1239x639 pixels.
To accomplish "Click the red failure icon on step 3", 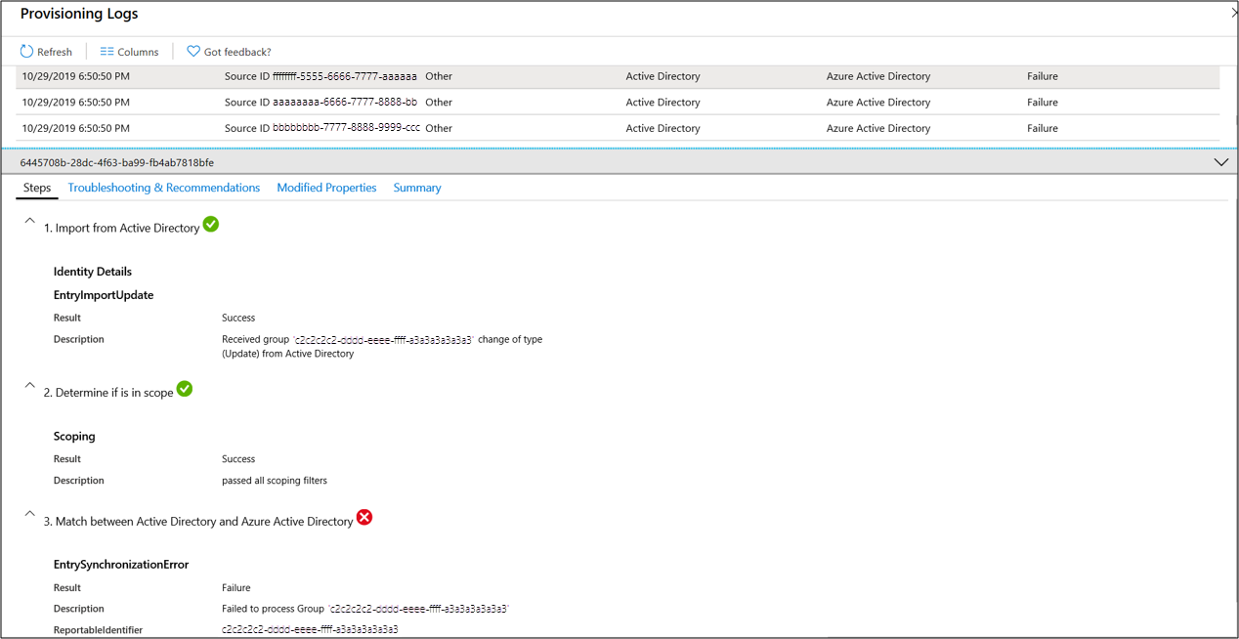I will (364, 518).
